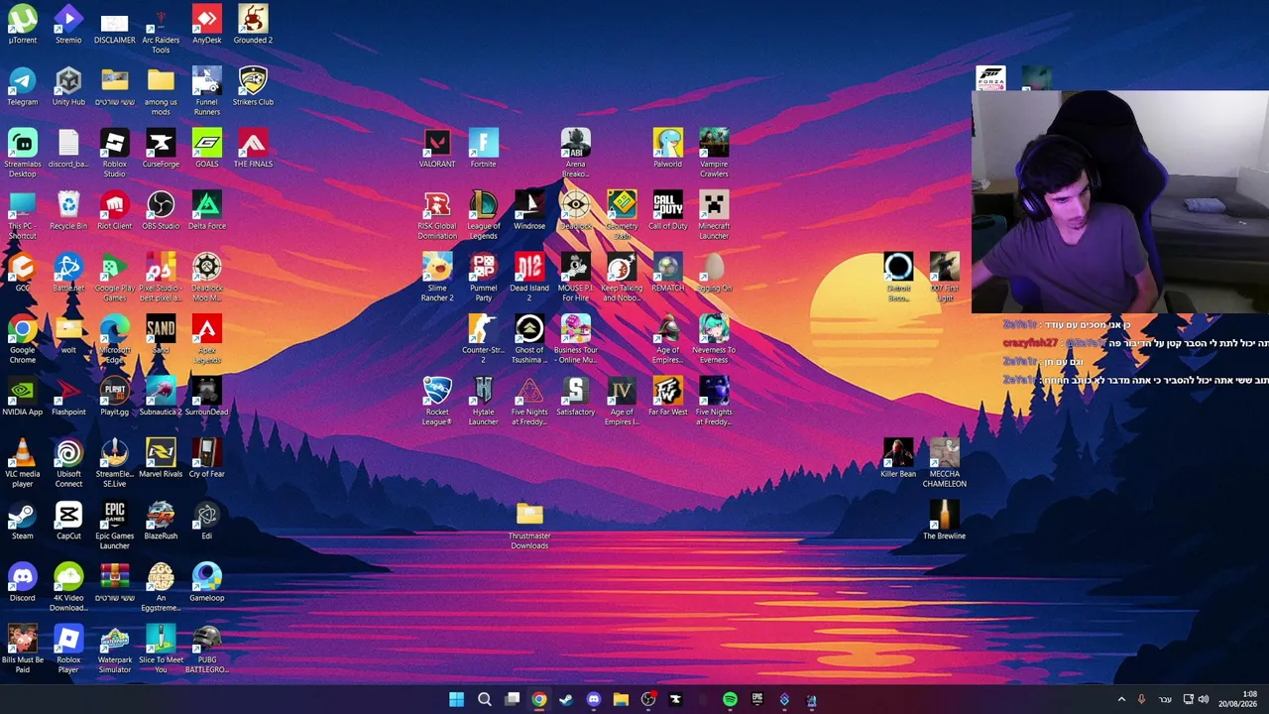Select the Recycle Bin icon

68,211
